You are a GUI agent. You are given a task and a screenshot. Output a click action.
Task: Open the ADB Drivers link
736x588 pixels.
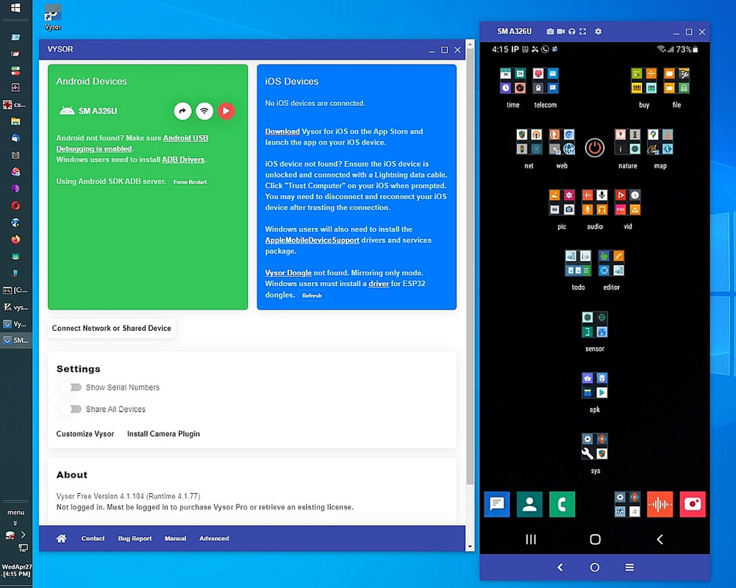click(183, 159)
